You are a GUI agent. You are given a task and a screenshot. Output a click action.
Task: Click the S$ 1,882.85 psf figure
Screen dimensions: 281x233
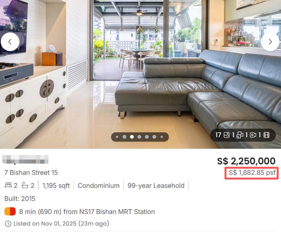[x=252, y=173]
